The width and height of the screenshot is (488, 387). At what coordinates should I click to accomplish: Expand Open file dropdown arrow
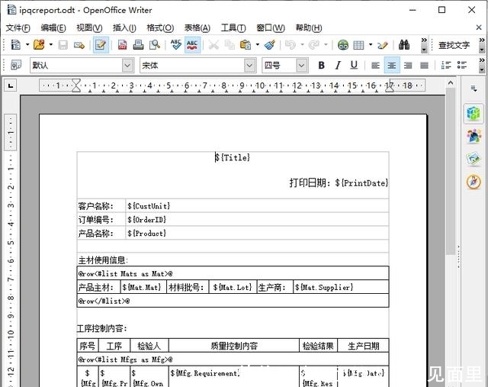(x=51, y=45)
